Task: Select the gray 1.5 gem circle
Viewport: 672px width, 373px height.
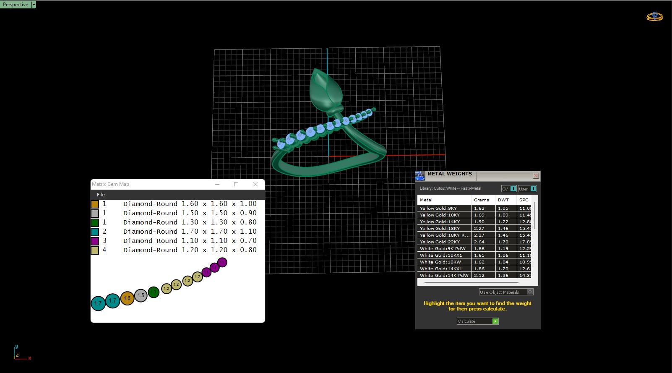Action: (141, 295)
